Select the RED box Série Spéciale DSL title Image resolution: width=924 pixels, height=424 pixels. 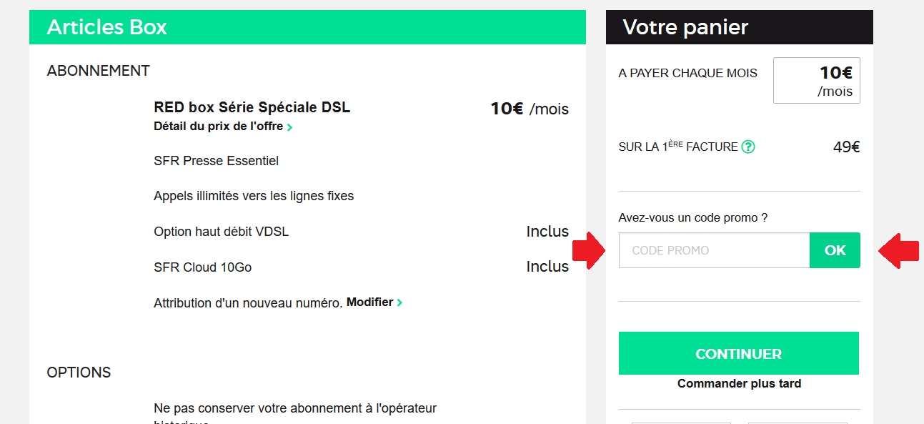click(x=252, y=108)
